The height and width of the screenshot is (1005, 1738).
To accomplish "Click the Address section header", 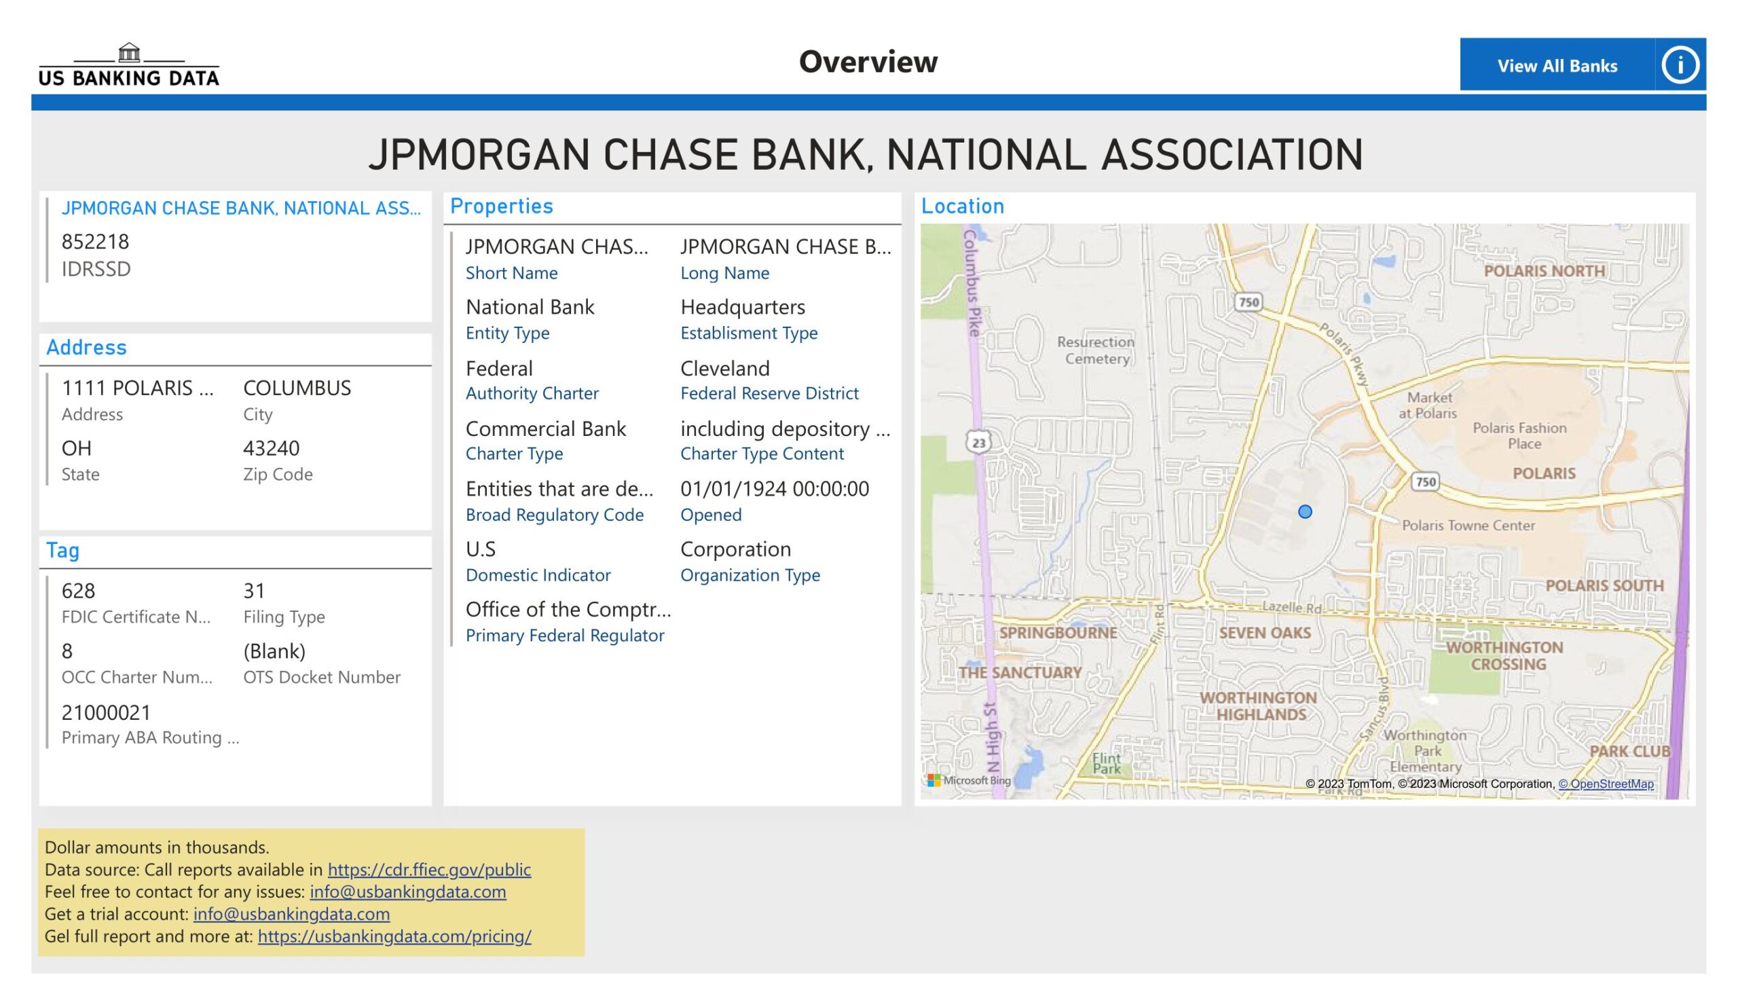I will coord(86,347).
